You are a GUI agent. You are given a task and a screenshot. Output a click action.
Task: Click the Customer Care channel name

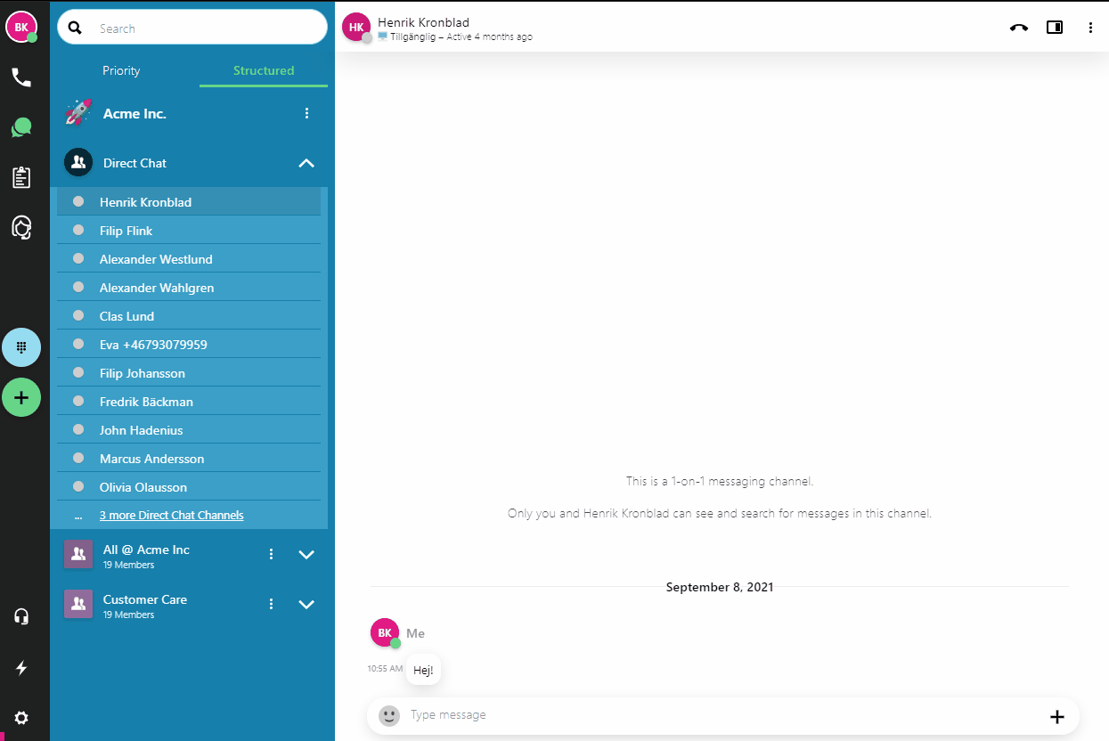point(145,599)
